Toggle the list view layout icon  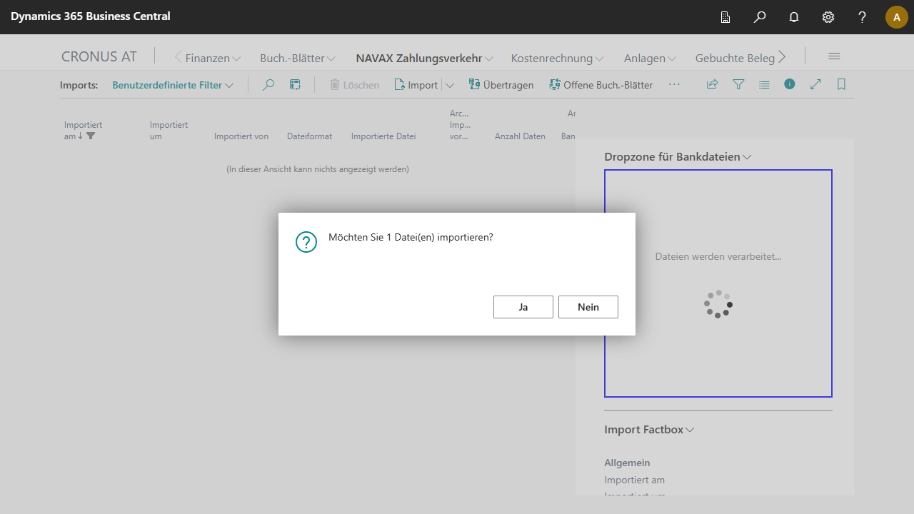[x=764, y=84]
